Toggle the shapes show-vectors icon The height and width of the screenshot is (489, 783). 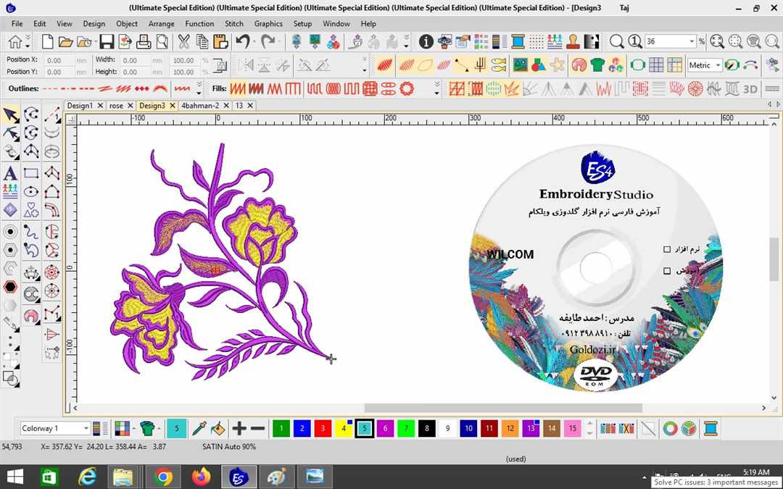tap(539, 65)
